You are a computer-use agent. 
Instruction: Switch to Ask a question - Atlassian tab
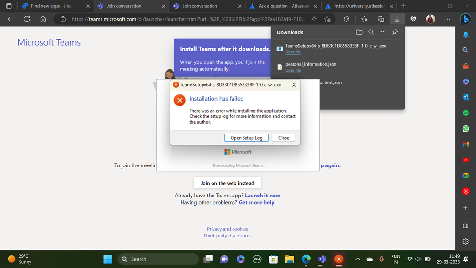tap(283, 6)
